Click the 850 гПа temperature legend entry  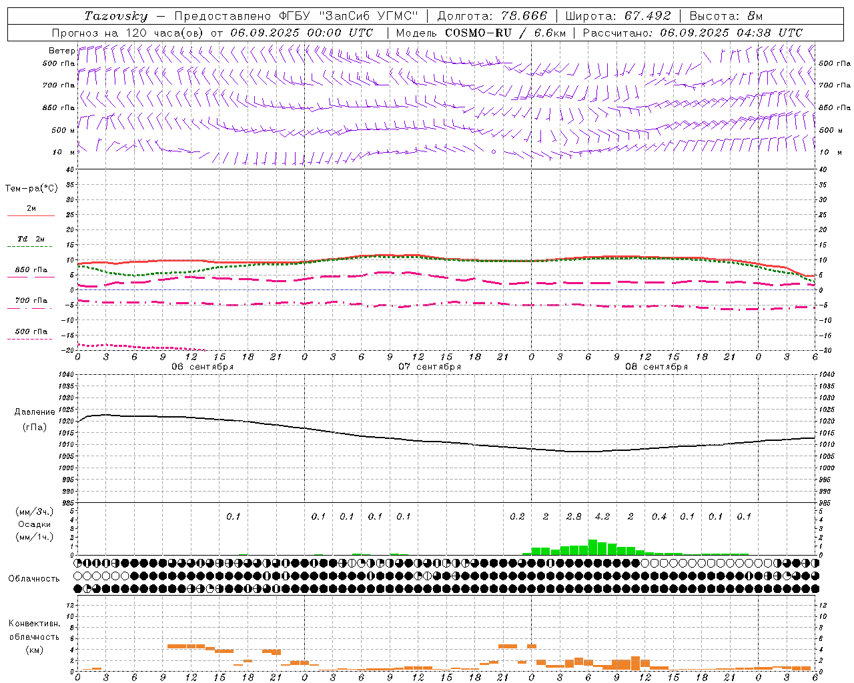(31, 270)
